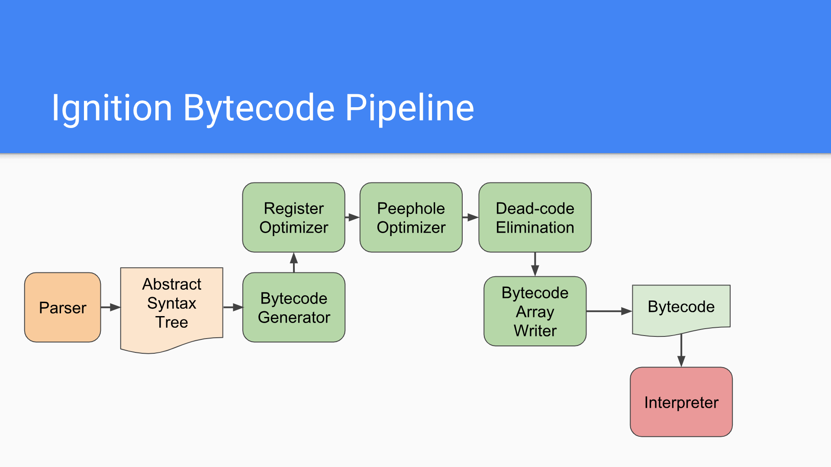Viewport: 831px width, 467px height.
Task: Select the Bytecode document shape
Action: (x=681, y=307)
